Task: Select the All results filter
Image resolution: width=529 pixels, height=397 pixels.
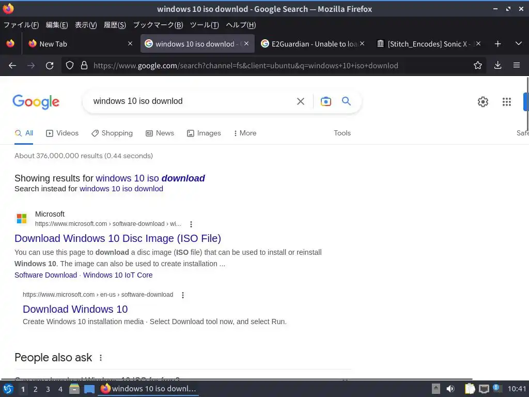Action: click(24, 133)
